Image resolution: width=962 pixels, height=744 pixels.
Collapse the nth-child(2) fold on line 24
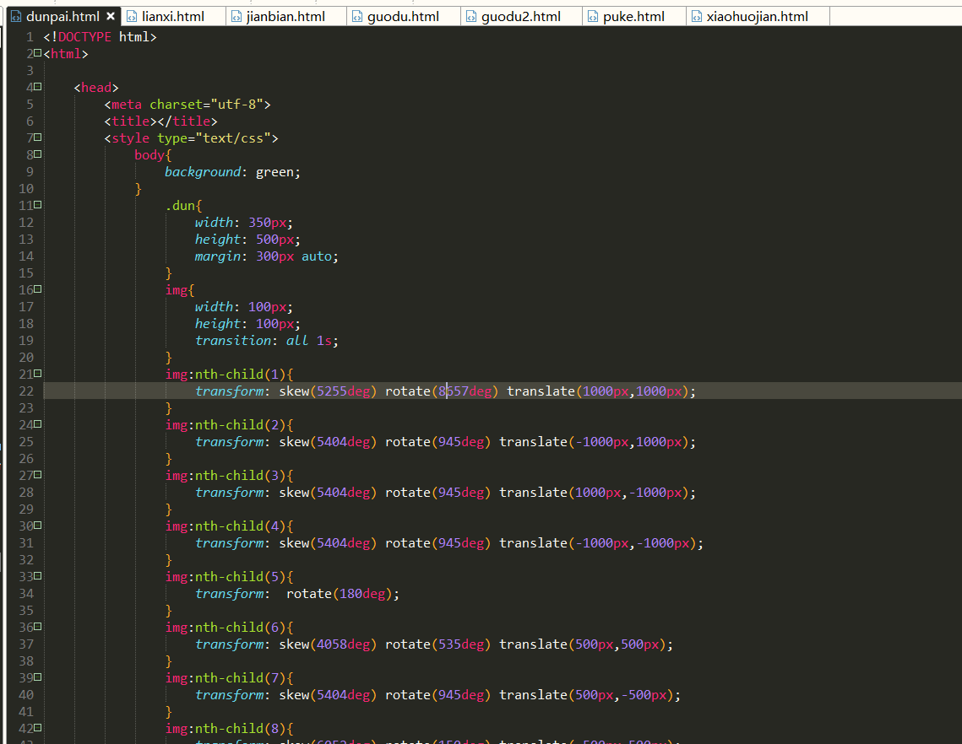tap(37, 424)
